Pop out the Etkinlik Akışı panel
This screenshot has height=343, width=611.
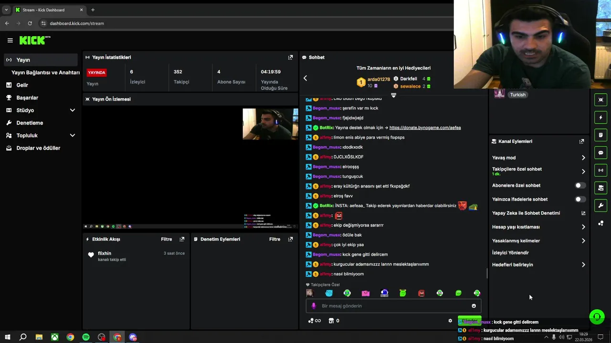click(182, 239)
